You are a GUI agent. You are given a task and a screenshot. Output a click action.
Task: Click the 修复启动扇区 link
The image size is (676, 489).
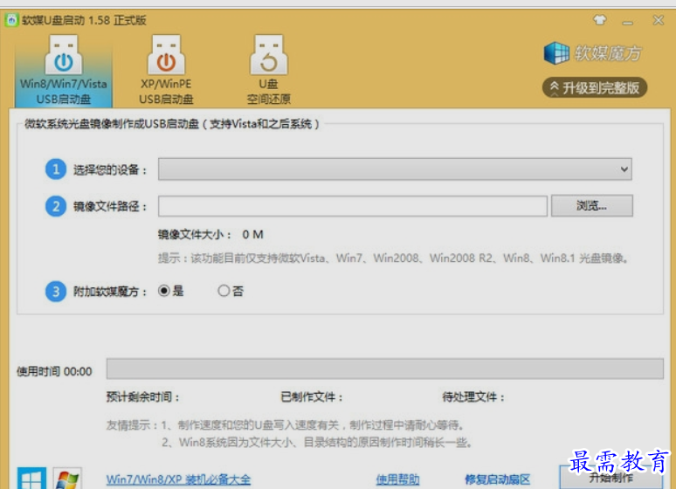(498, 479)
